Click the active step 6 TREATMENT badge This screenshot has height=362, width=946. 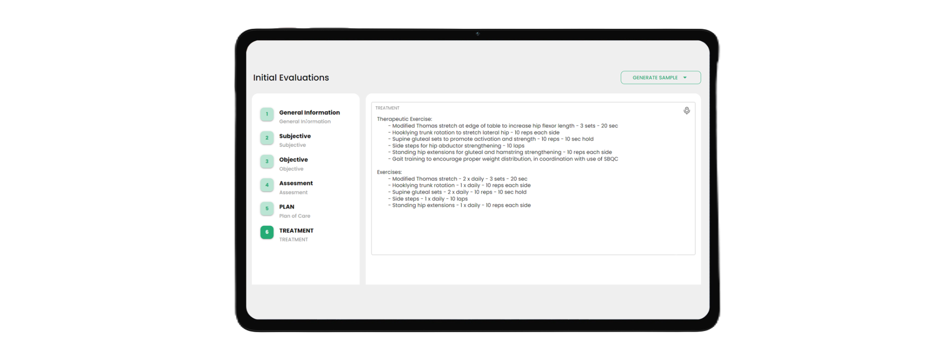[x=267, y=232]
